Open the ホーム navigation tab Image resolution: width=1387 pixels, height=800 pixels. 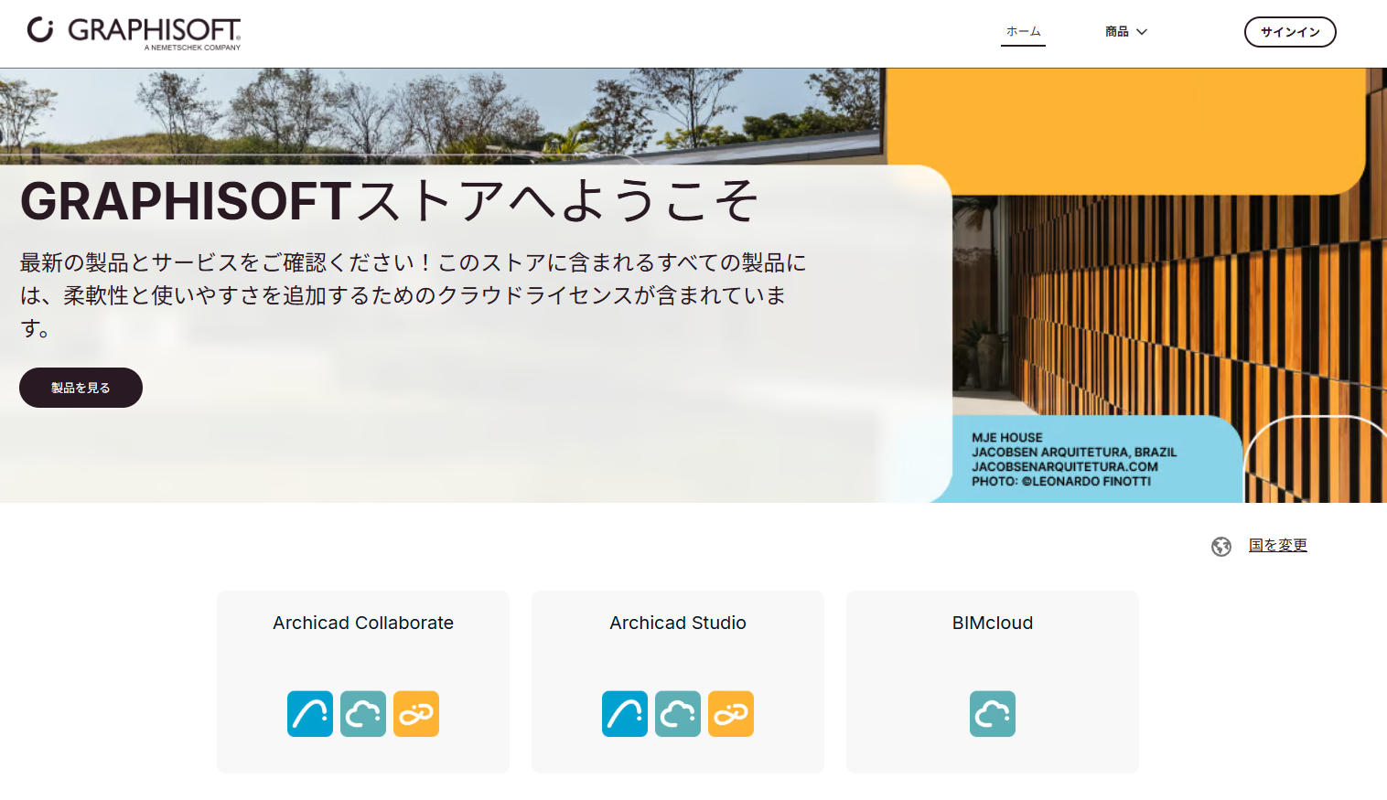1023,32
